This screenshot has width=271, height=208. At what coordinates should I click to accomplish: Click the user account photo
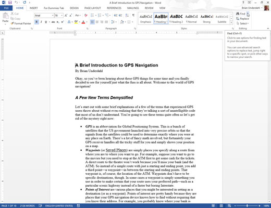[x=266, y=8]
